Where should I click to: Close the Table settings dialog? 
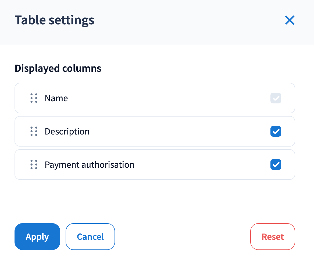290,20
